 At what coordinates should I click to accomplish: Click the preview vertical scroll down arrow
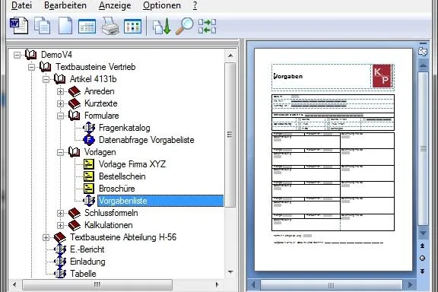tap(423, 233)
